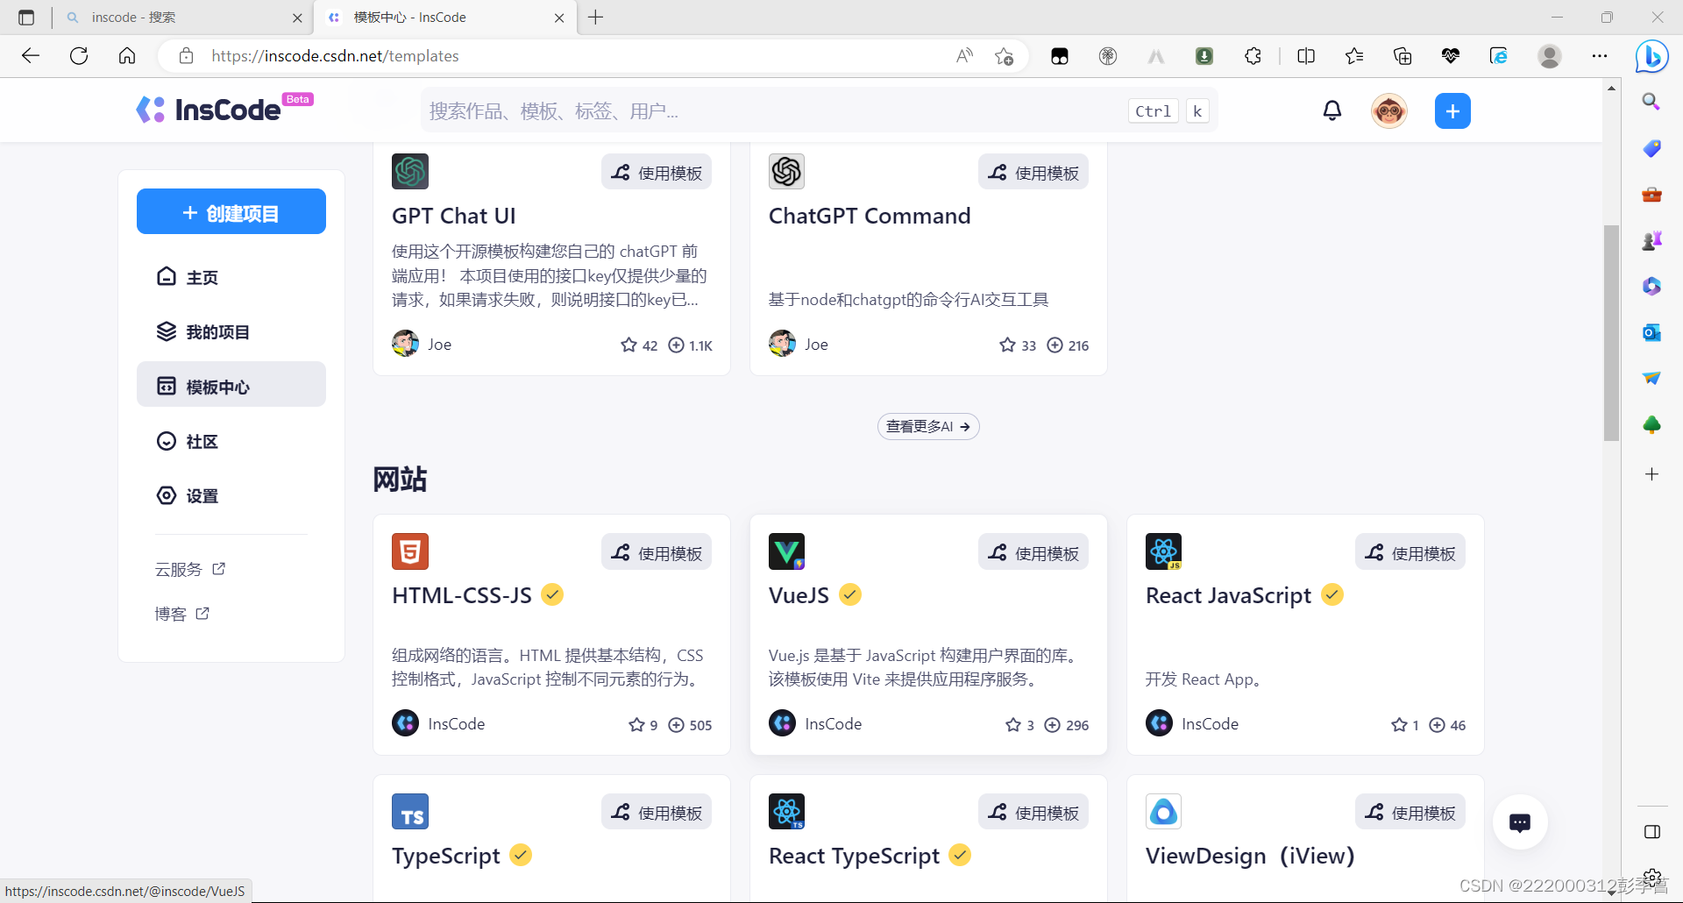The width and height of the screenshot is (1683, 903).
Task: Star the React JavaScript template
Action: 1399,725
